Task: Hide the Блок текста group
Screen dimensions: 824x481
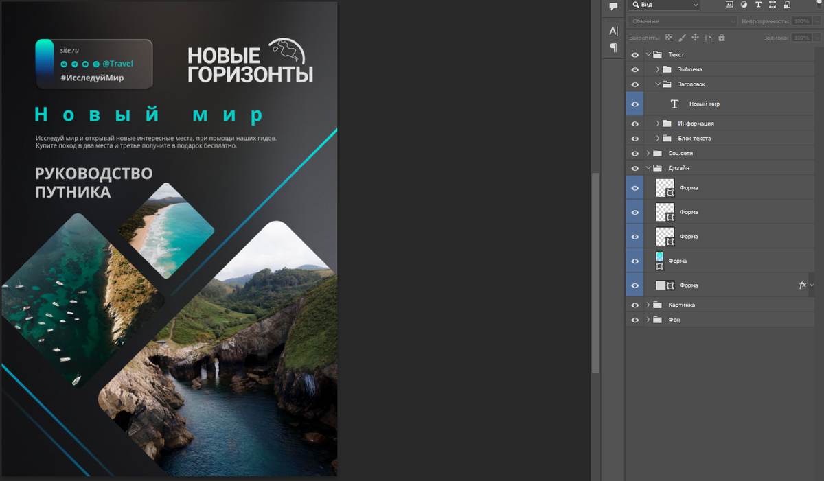Action: click(634, 139)
